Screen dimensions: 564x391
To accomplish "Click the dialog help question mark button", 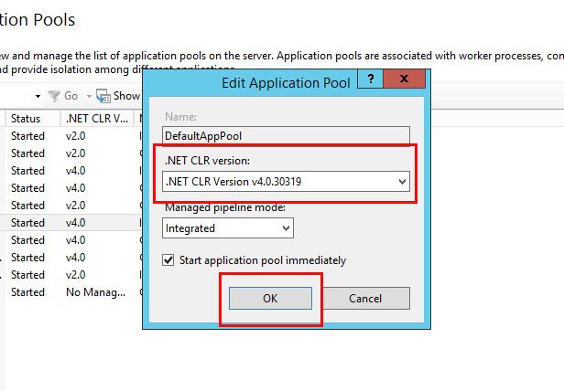I will pos(371,79).
